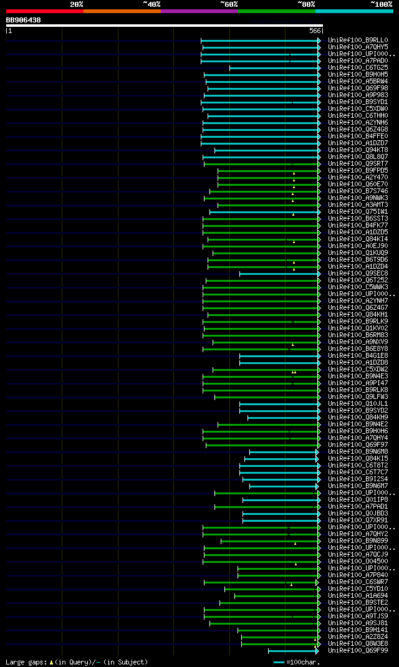Screen dimensions: 399x667
Task: Click label UniRef100_Q84KH1
Action: point(358,314)
